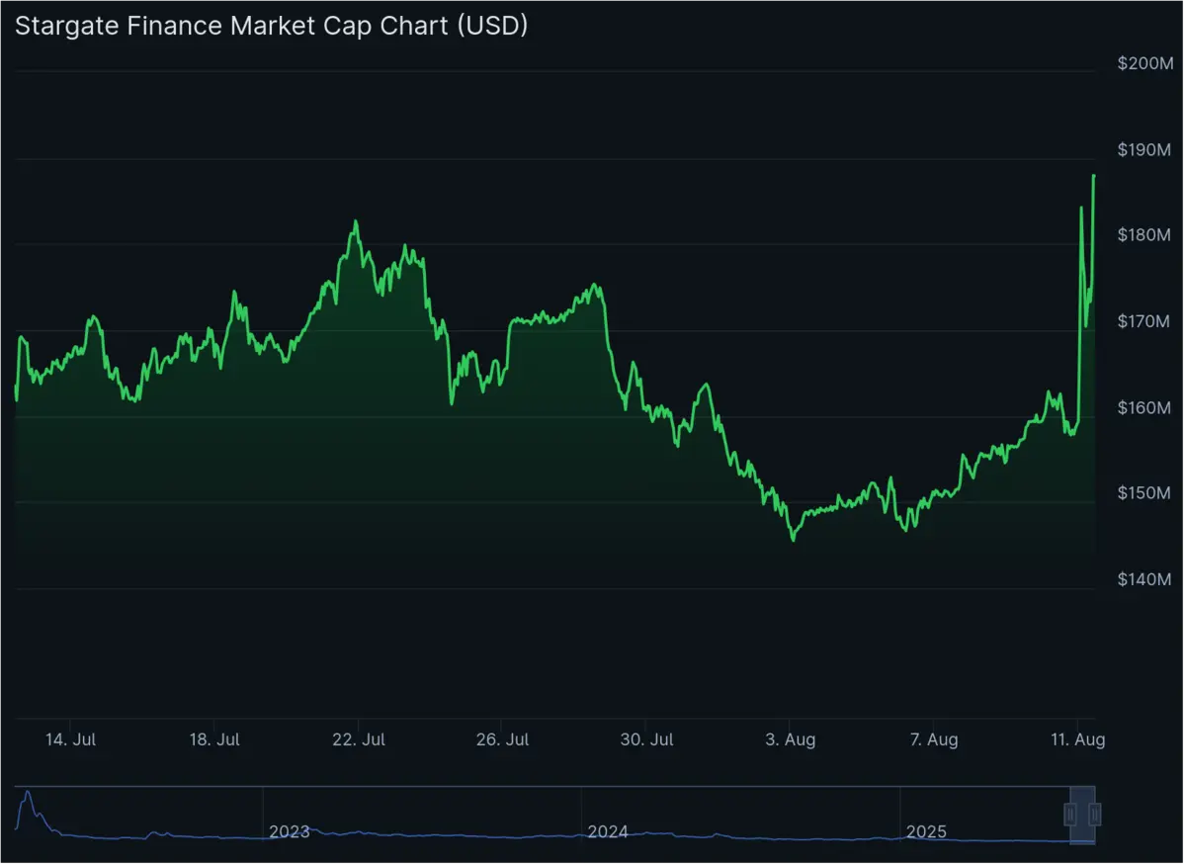Click the 7. Aug date label

click(x=933, y=738)
